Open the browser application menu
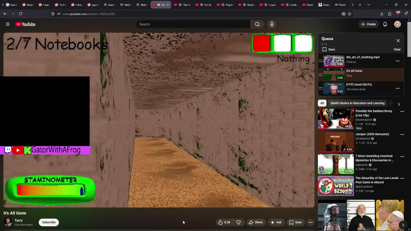 [406, 14]
